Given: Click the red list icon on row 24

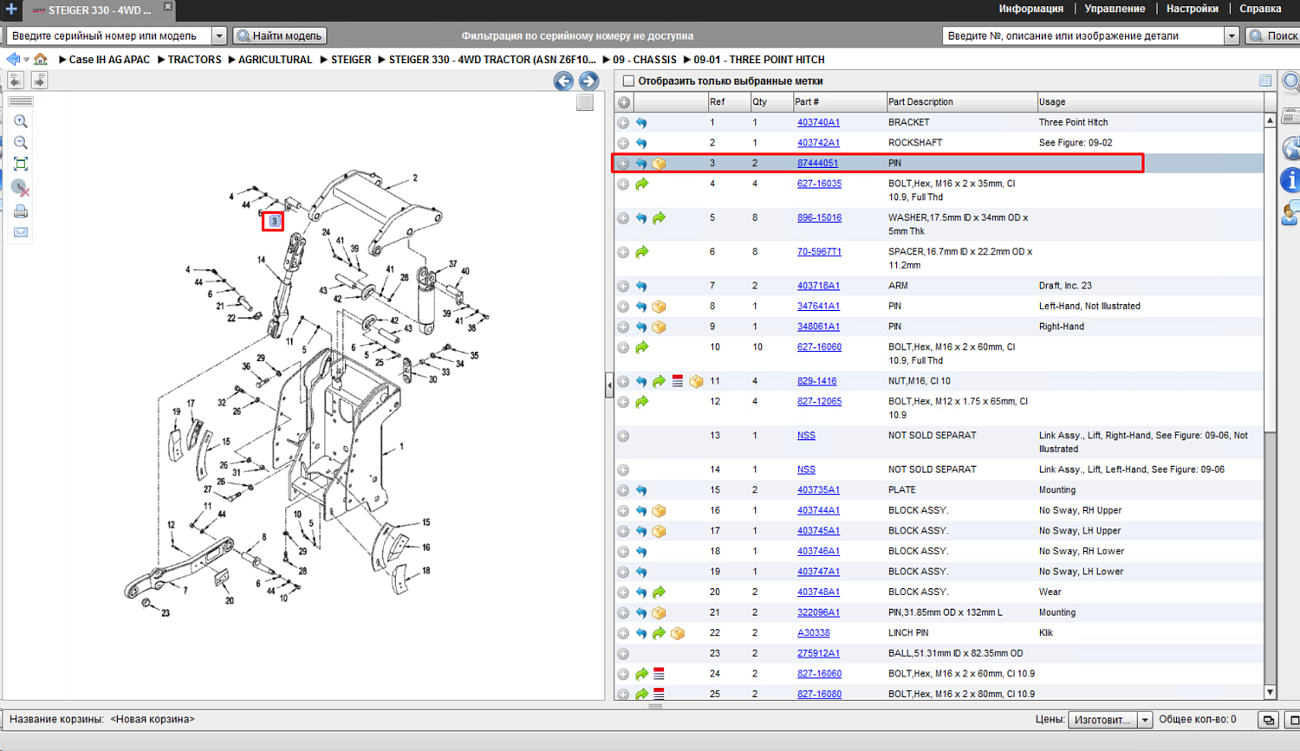Looking at the screenshot, I should pyautogui.click(x=660, y=674).
